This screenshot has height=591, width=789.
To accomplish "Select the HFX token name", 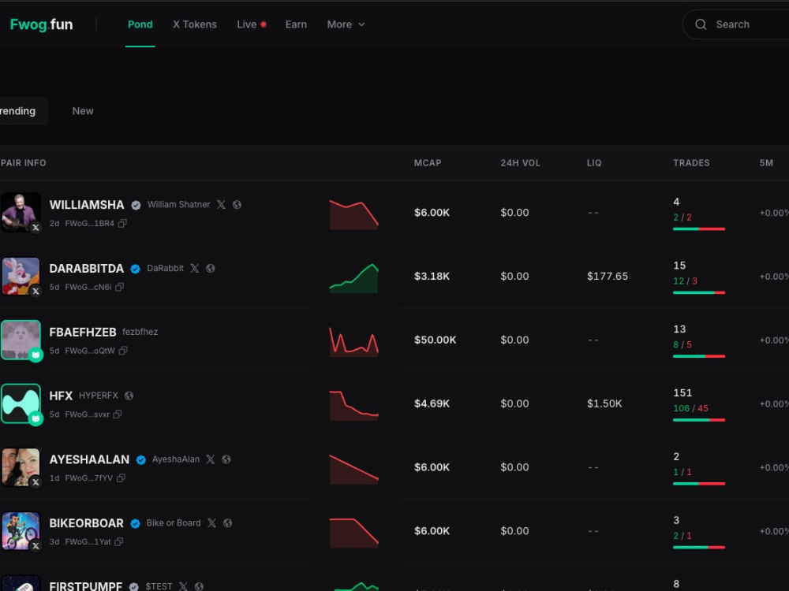I will point(61,396).
